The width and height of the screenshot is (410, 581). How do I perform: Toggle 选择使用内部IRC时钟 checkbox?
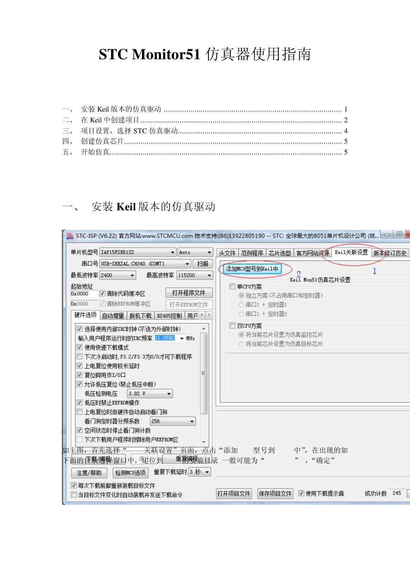tap(79, 329)
